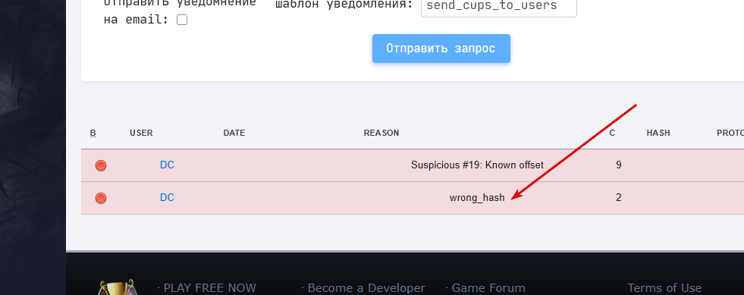744x295 pixels.
Task: Click red status dot in Known offset row
Action: (x=101, y=165)
